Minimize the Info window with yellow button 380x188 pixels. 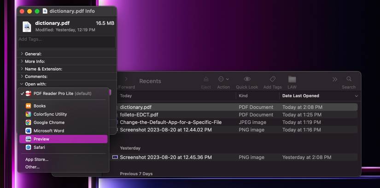(29, 11)
